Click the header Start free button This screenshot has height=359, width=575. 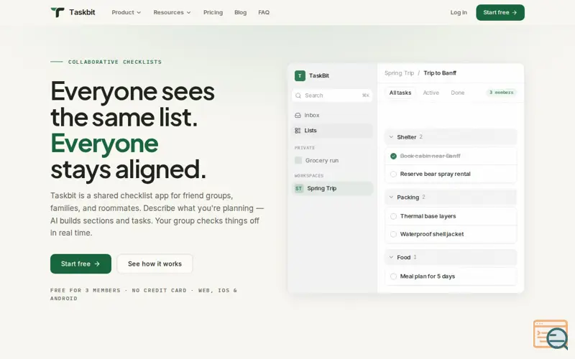tap(500, 12)
